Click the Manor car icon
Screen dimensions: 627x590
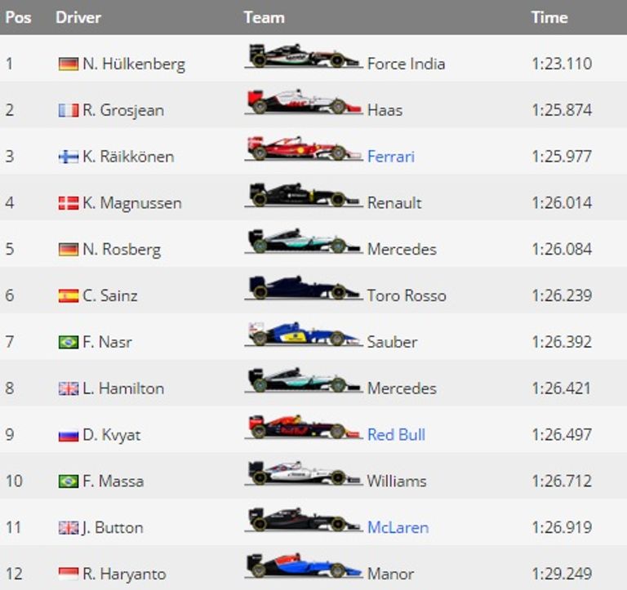coord(303,567)
